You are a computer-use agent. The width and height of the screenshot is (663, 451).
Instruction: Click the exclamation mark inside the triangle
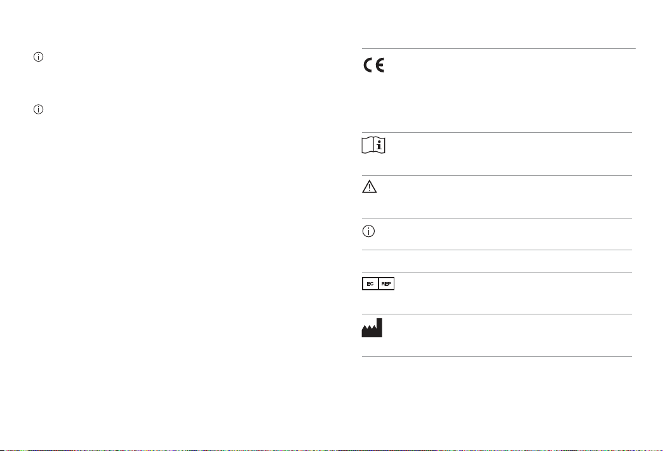click(369, 188)
